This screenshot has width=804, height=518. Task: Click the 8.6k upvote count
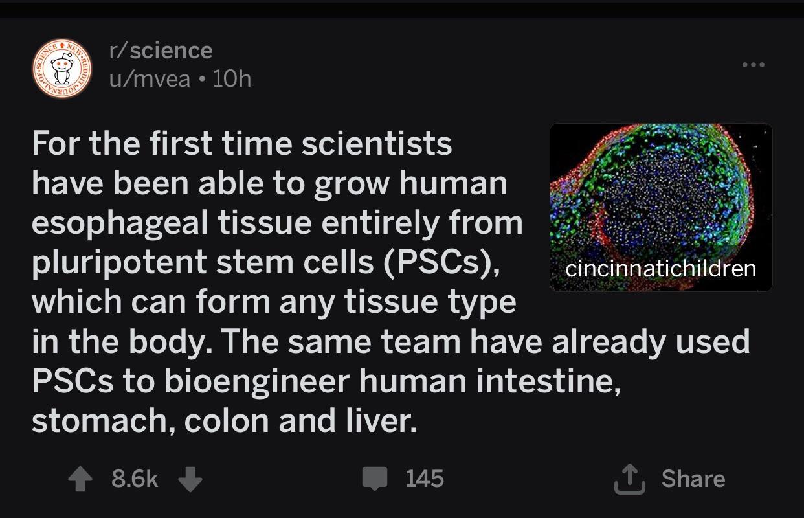[x=136, y=479]
